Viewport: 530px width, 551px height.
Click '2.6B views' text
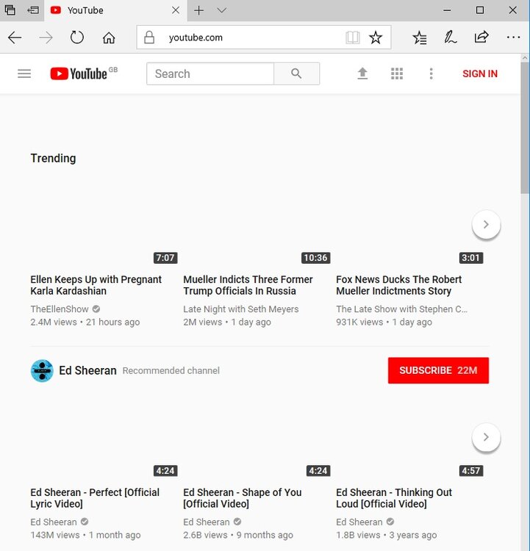(x=205, y=535)
